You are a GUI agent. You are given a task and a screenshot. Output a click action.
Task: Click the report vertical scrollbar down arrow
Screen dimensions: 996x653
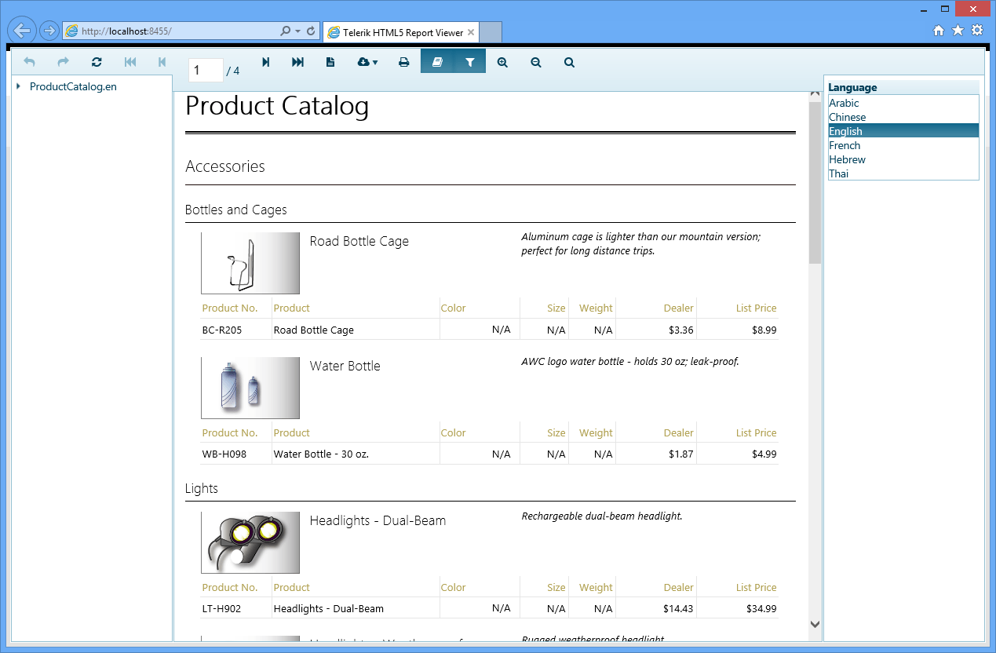point(815,624)
